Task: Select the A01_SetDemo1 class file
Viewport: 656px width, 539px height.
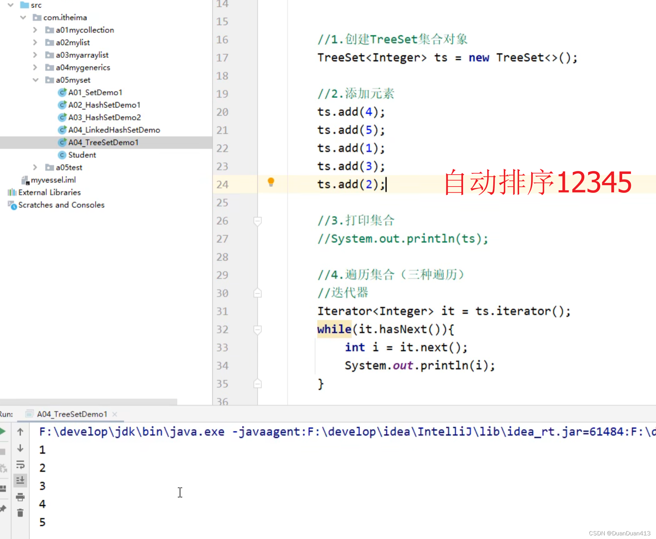Action: pos(95,92)
